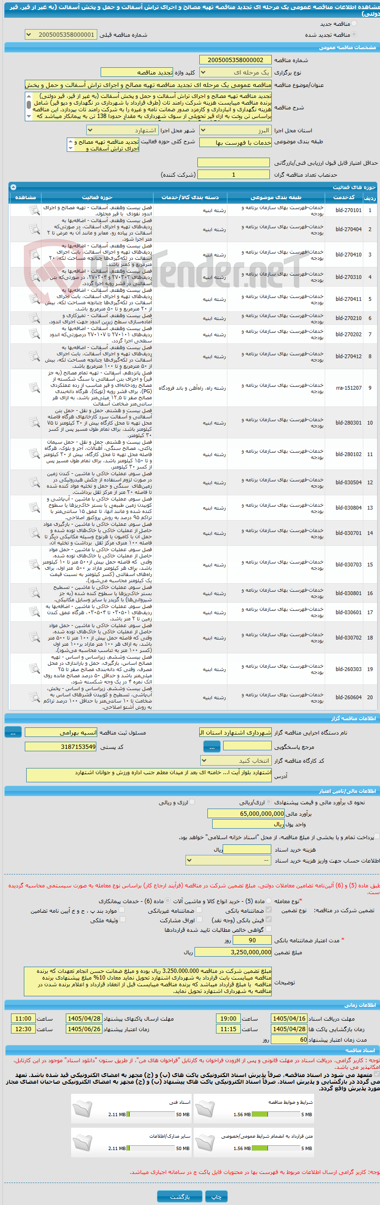The image size is (380, 1205).
Task: Open view icon for row bld-280102
Action: pos(34,454)
